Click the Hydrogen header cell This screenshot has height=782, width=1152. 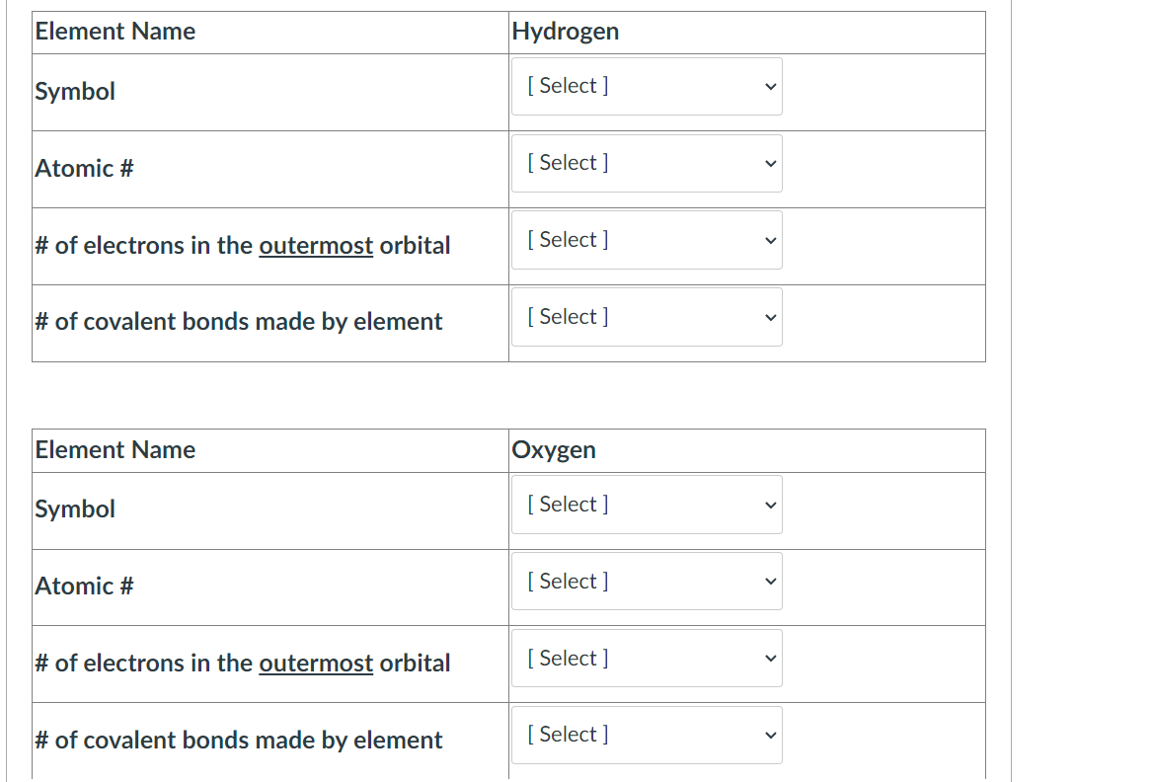pos(566,31)
